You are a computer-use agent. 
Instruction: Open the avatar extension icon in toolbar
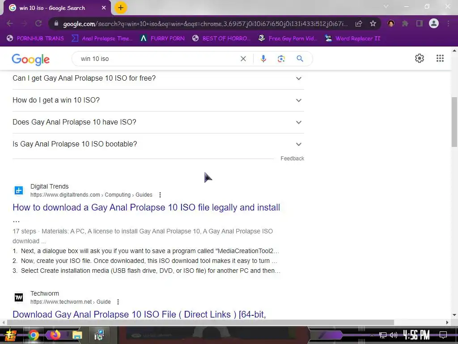[391, 23]
